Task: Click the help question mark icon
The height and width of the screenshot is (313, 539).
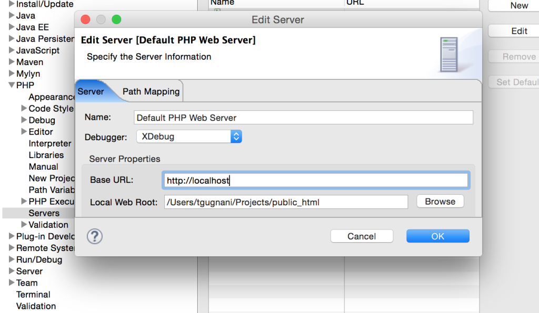Action: tap(94, 236)
